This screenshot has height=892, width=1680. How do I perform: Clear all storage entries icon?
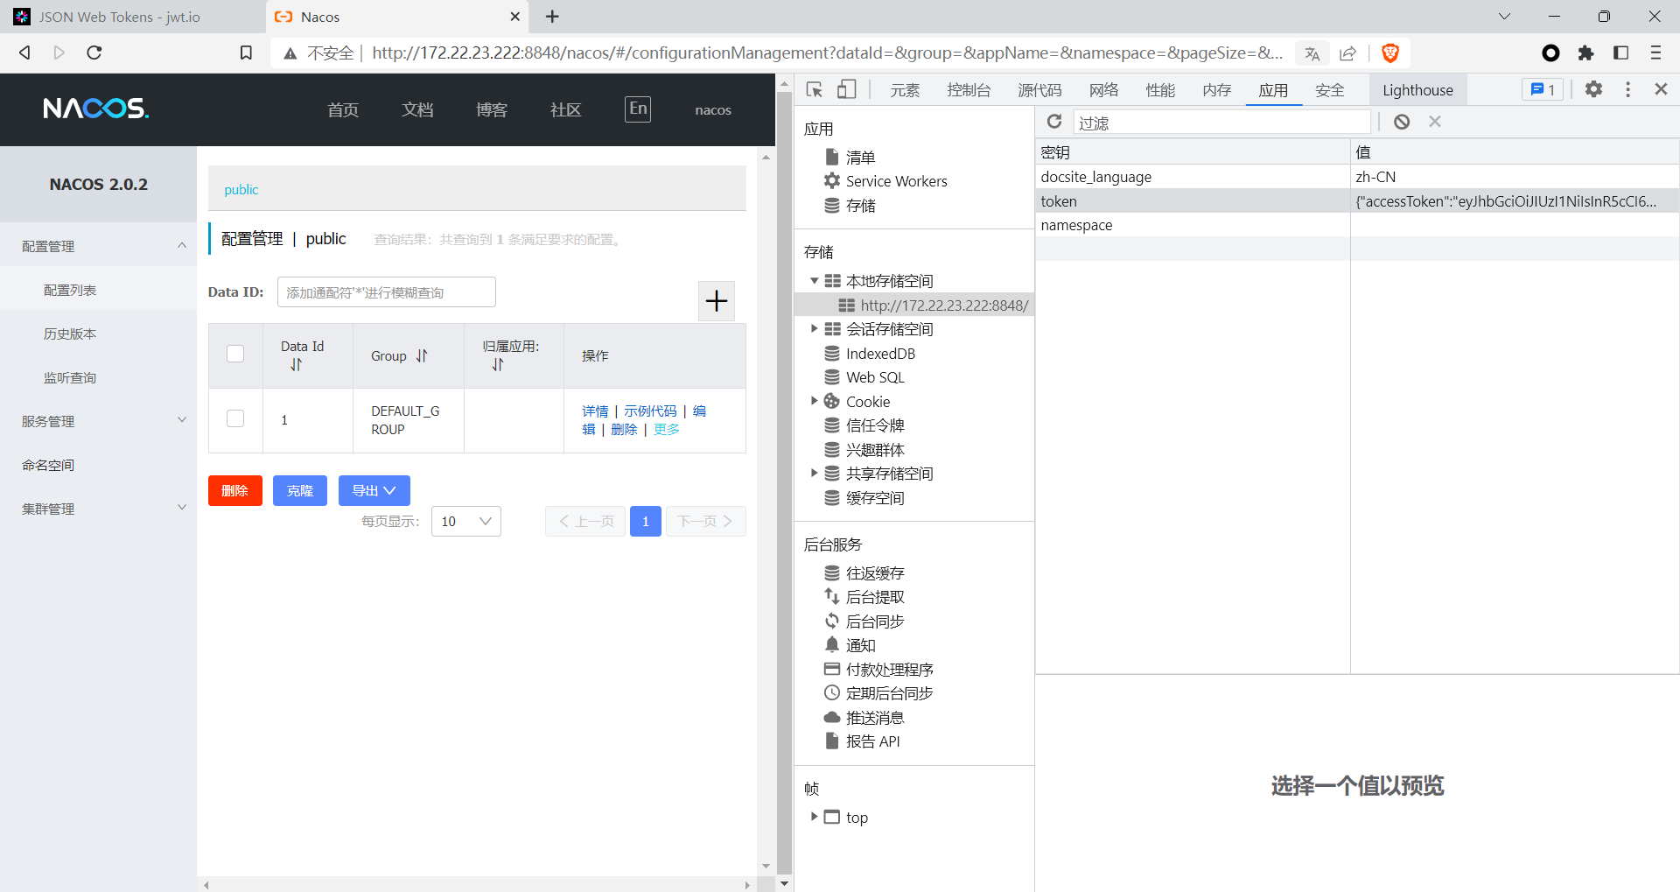point(1402,122)
